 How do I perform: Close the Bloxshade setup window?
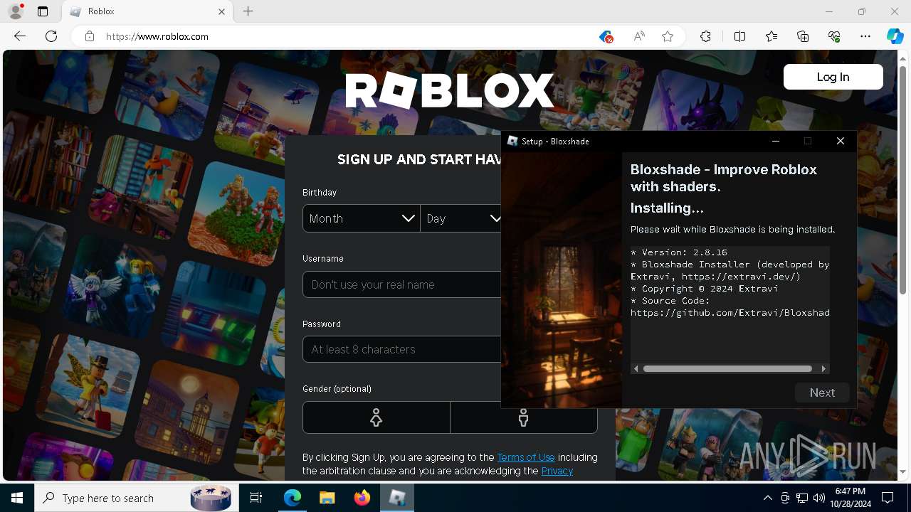pos(841,141)
